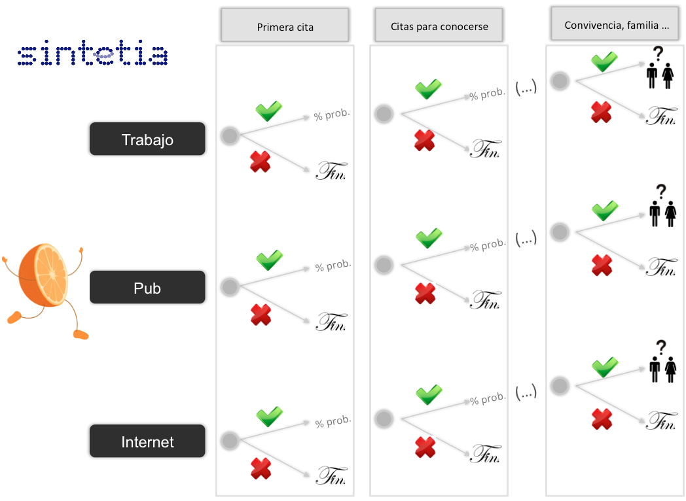Click the Pub label button
This screenshot has height=501, width=686.
[x=147, y=287]
